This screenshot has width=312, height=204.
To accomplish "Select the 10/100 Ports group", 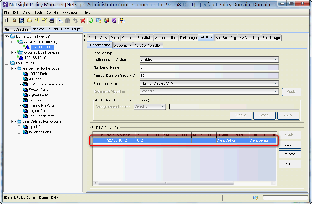I will point(38,74).
